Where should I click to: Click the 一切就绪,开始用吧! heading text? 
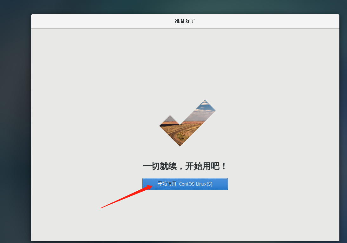pyautogui.click(x=185, y=166)
